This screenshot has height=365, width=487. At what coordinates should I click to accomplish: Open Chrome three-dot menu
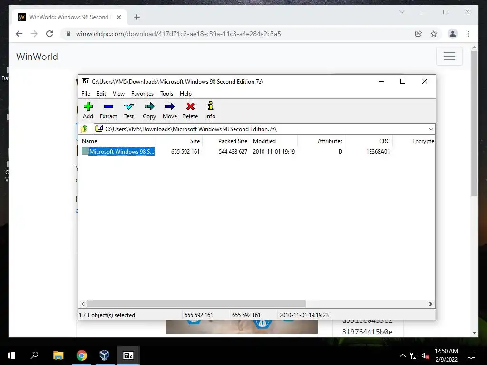468,34
